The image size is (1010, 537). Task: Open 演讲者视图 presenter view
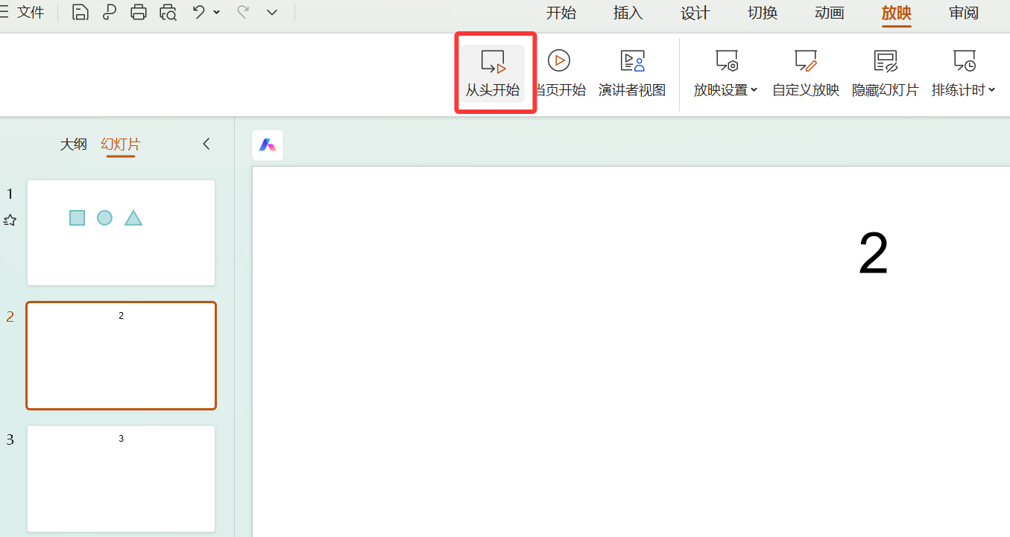click(x=632, y=73)
